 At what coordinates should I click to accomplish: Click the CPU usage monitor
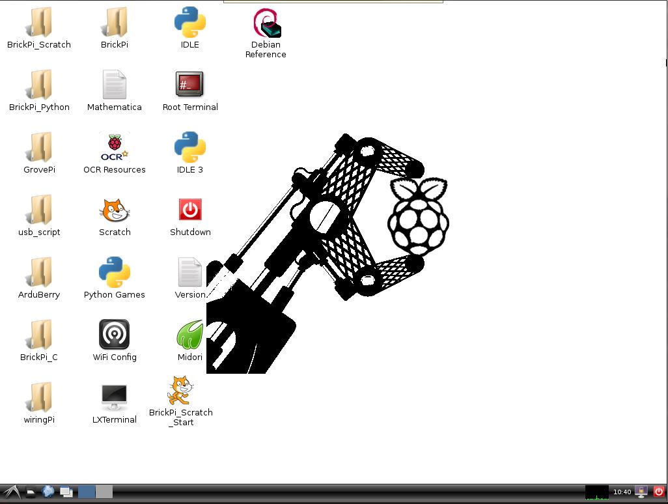click(597, 492)
